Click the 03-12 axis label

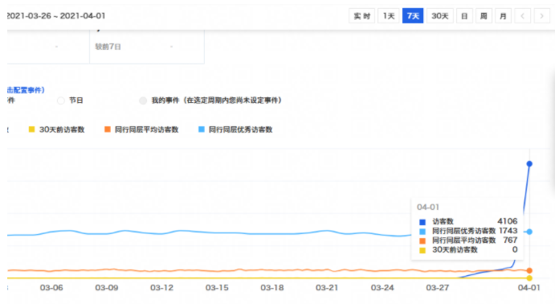161,288
